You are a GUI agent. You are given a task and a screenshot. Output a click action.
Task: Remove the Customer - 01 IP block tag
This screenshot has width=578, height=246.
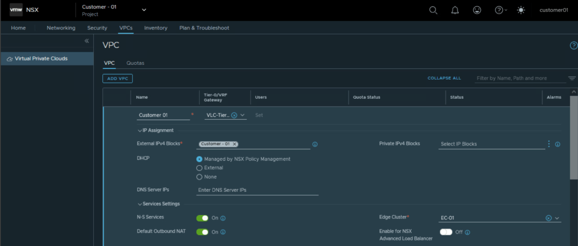click(235, 144)
